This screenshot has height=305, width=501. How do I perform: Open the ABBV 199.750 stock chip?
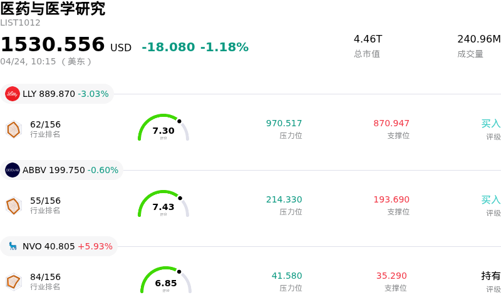point(61,170)
